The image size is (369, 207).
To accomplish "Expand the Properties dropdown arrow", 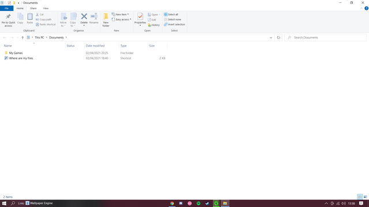I will (140, 25).
